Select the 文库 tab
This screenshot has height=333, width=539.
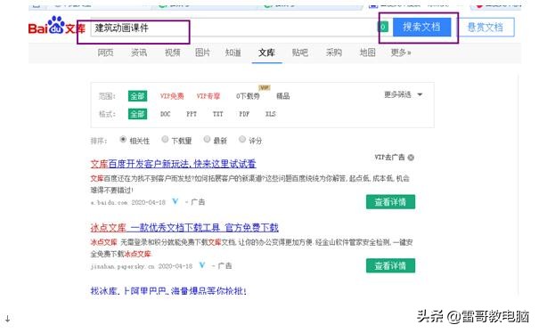click(x=266, y=53)
